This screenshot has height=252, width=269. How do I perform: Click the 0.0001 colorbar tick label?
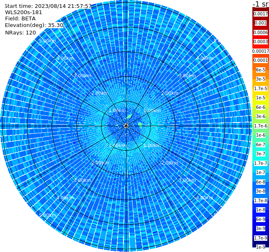coord(261,60)
